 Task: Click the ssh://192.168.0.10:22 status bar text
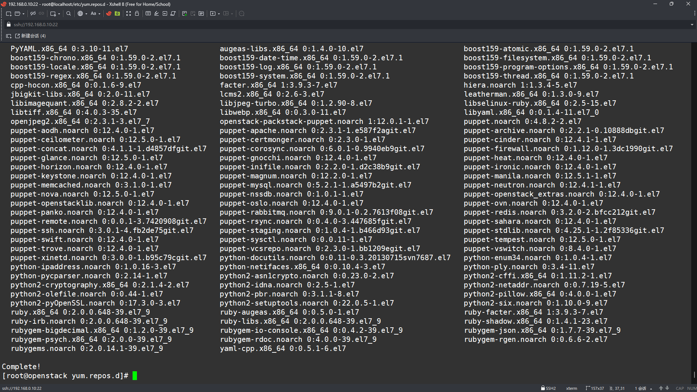coord(22,388)
